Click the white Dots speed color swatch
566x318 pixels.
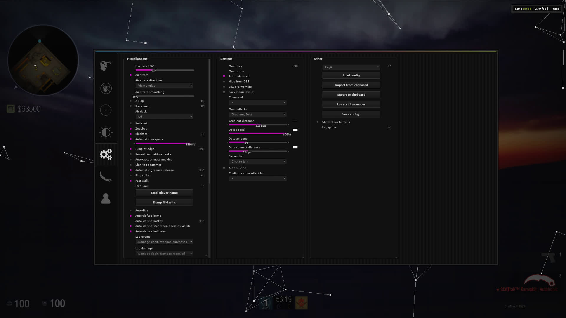coord(295,130)
